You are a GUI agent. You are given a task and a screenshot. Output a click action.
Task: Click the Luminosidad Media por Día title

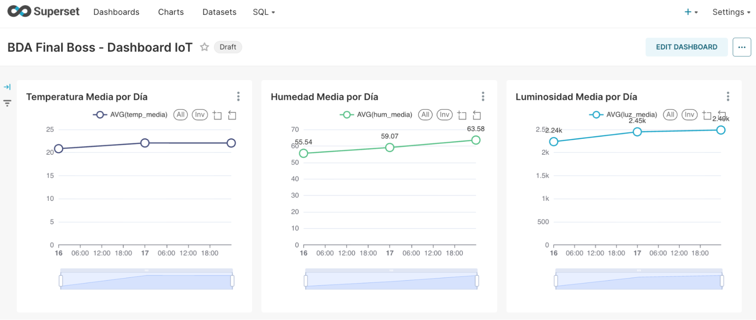[576, 97]
